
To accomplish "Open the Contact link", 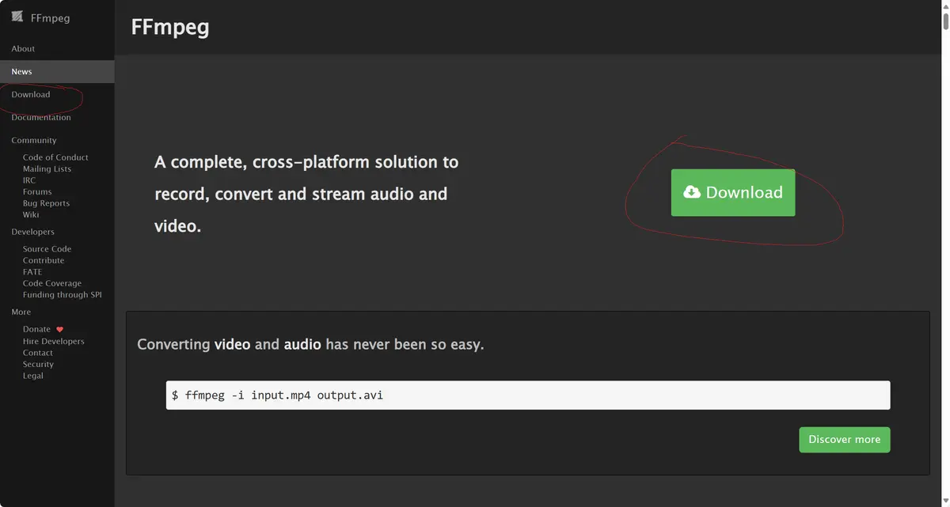I will point(38,353).
